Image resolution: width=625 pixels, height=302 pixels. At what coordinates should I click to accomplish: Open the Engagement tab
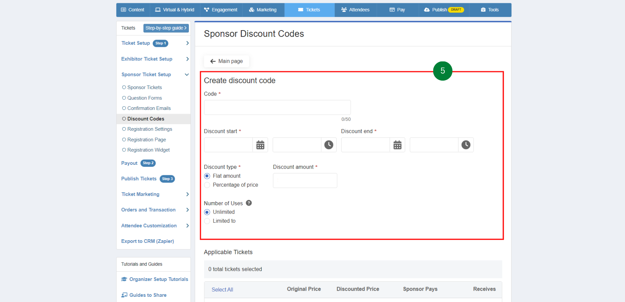[x=221, y=10]
